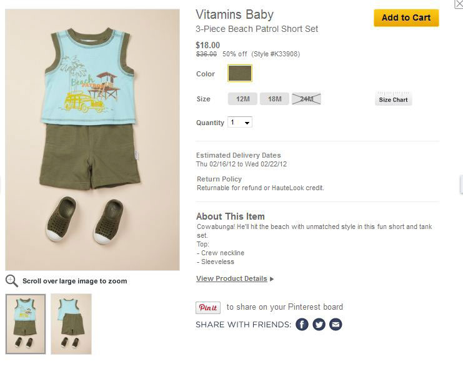Select the first front-view thumbnail
This screenshot has width=463, height=366.
coord(26,324)
